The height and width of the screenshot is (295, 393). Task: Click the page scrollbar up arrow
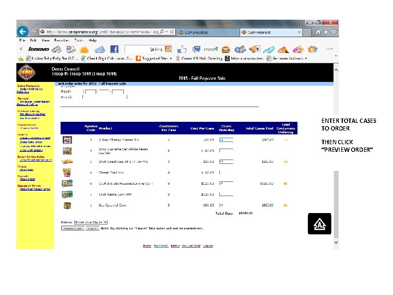click(x=336, y=70)
